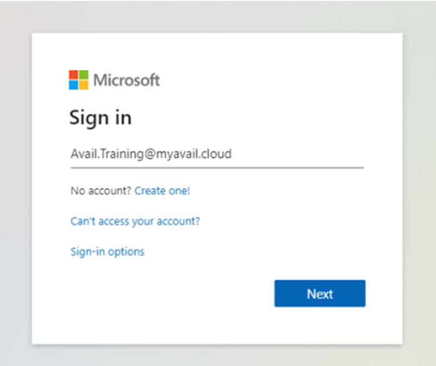Click the Microsoft wordmark text

click(127, 80)
